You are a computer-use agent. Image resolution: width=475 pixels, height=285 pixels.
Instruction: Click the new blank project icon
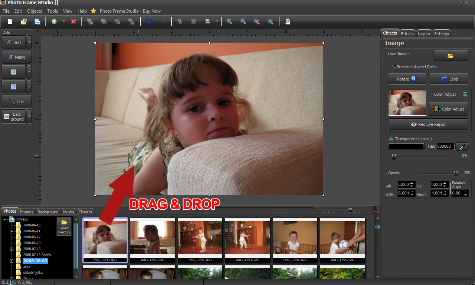click(x=10, y=22)
